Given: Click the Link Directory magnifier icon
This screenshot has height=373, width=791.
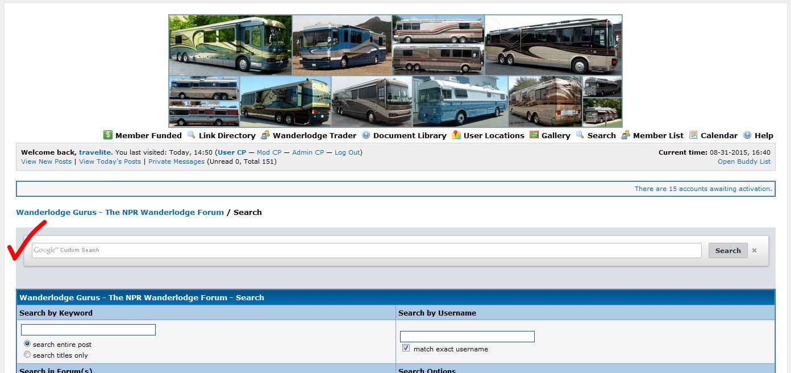Looking at the screenshot, I should pos(191,135).
